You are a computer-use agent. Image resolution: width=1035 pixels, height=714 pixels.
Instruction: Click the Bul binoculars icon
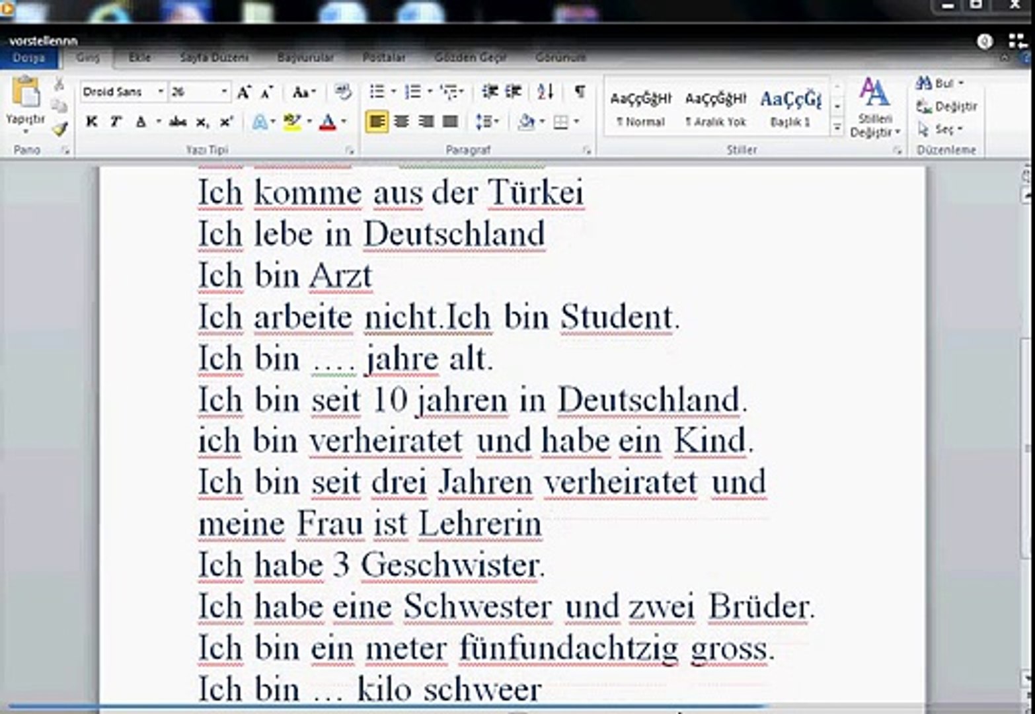click(924, 84)
